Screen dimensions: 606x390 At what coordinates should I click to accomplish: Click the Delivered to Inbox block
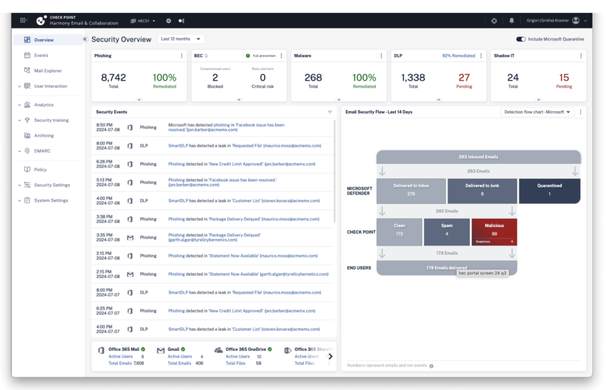[411, 191]
